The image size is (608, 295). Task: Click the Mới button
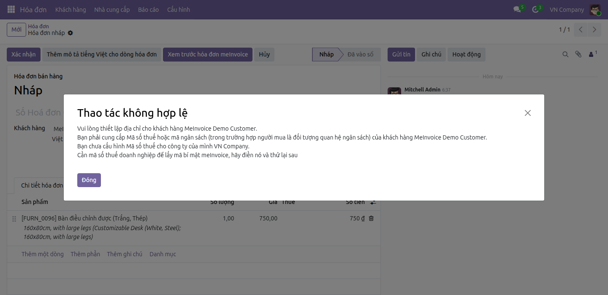click(16, 29)
